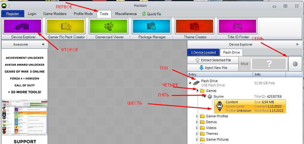Click Inject New File button

click(x=213, y=68)
